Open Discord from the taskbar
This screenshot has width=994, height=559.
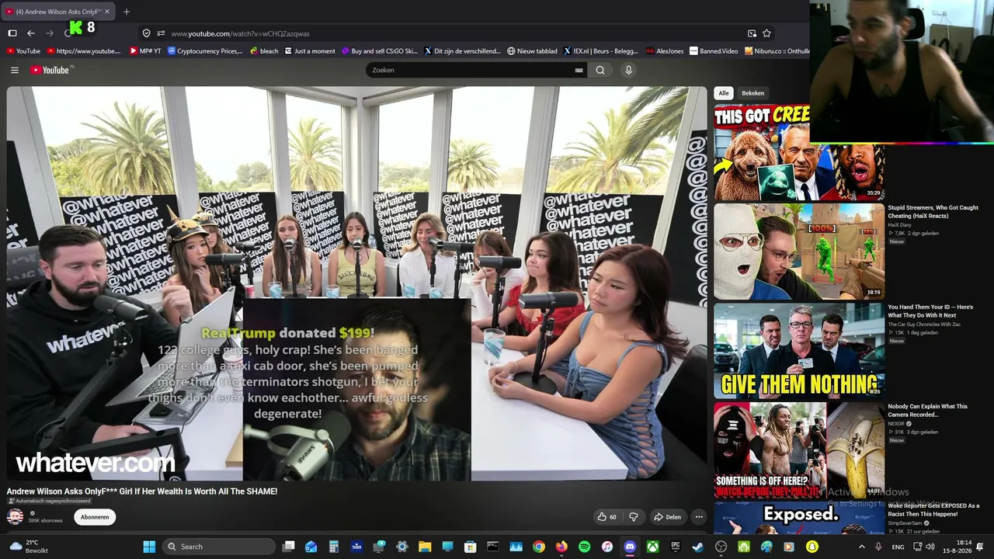[x=630, y=547]
